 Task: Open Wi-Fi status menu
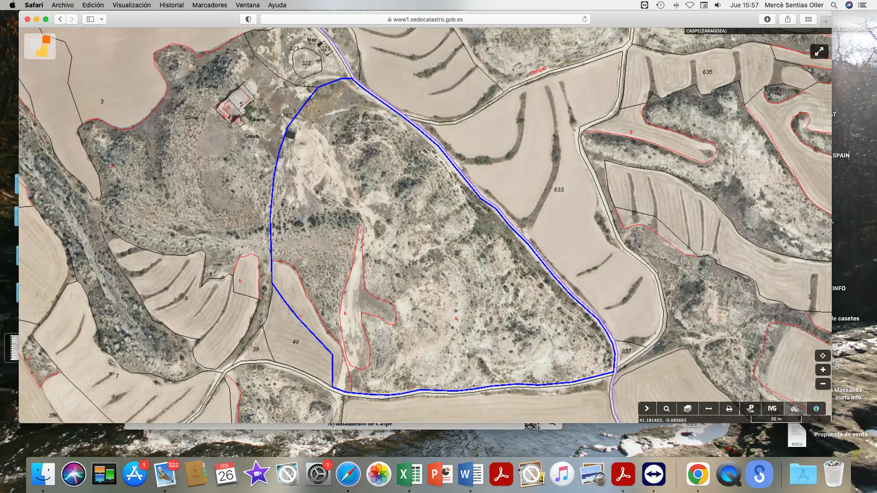[x=690, y=5]
